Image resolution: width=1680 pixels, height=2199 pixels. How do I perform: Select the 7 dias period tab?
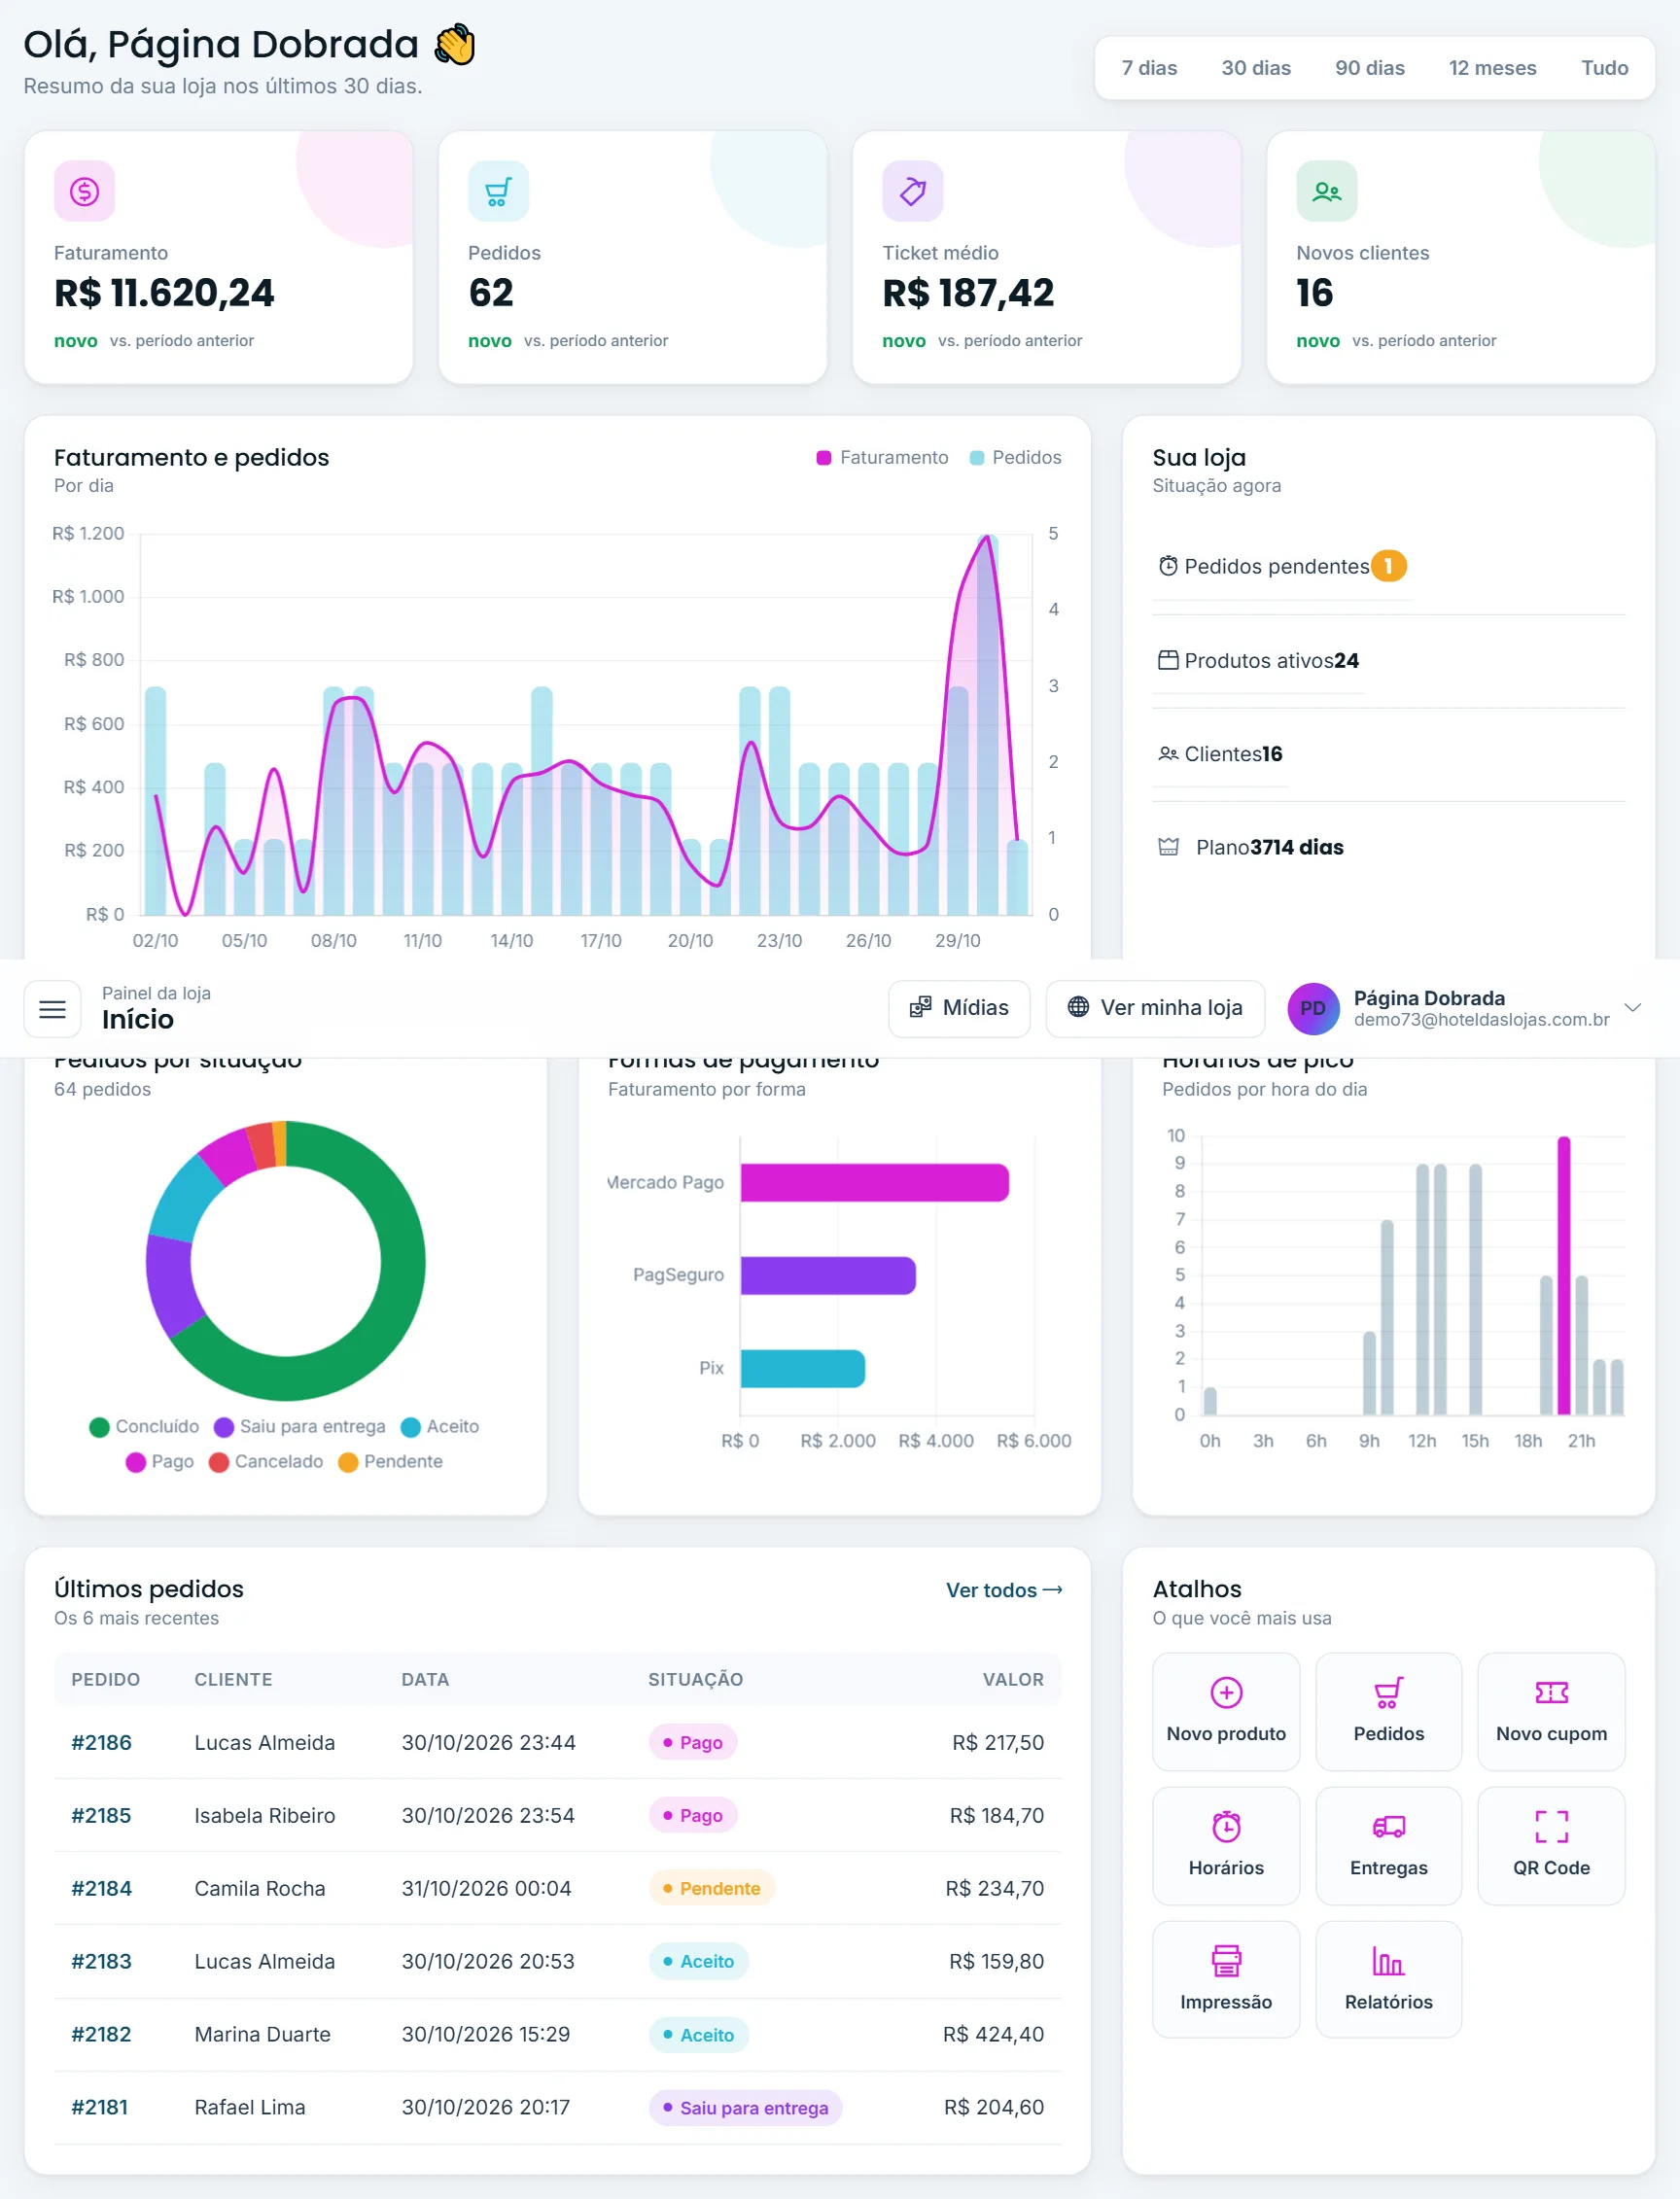[x=1149, y=68]
